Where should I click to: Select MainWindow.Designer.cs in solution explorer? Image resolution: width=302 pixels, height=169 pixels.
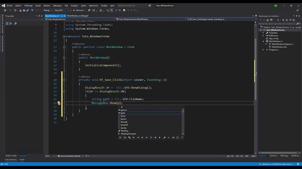tap(282, 44)
